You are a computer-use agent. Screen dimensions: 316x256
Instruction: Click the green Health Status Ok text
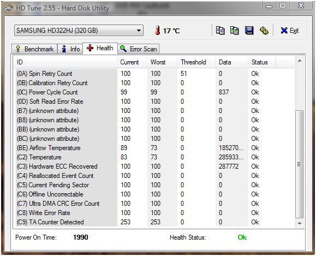242,237
